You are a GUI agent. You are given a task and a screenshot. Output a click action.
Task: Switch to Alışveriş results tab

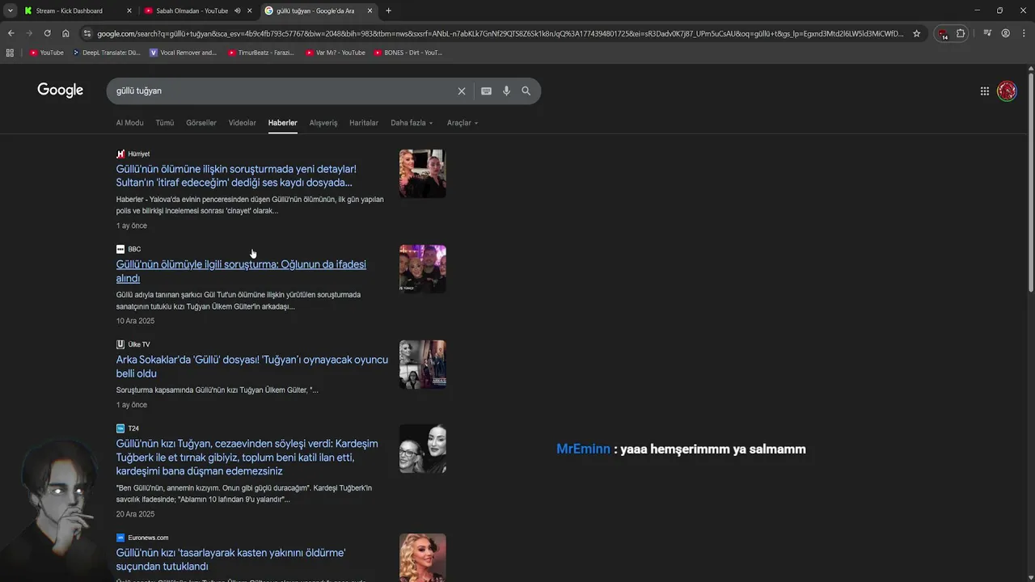(323, 123)
